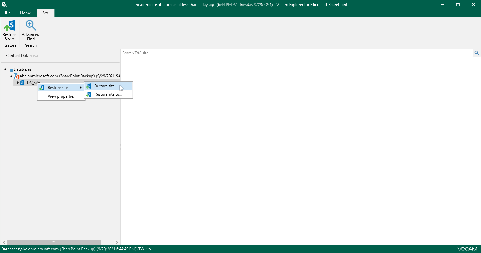This screenshot has height=253, width=481.
Task: Click the Databases tree node icon
Action: 10,69
